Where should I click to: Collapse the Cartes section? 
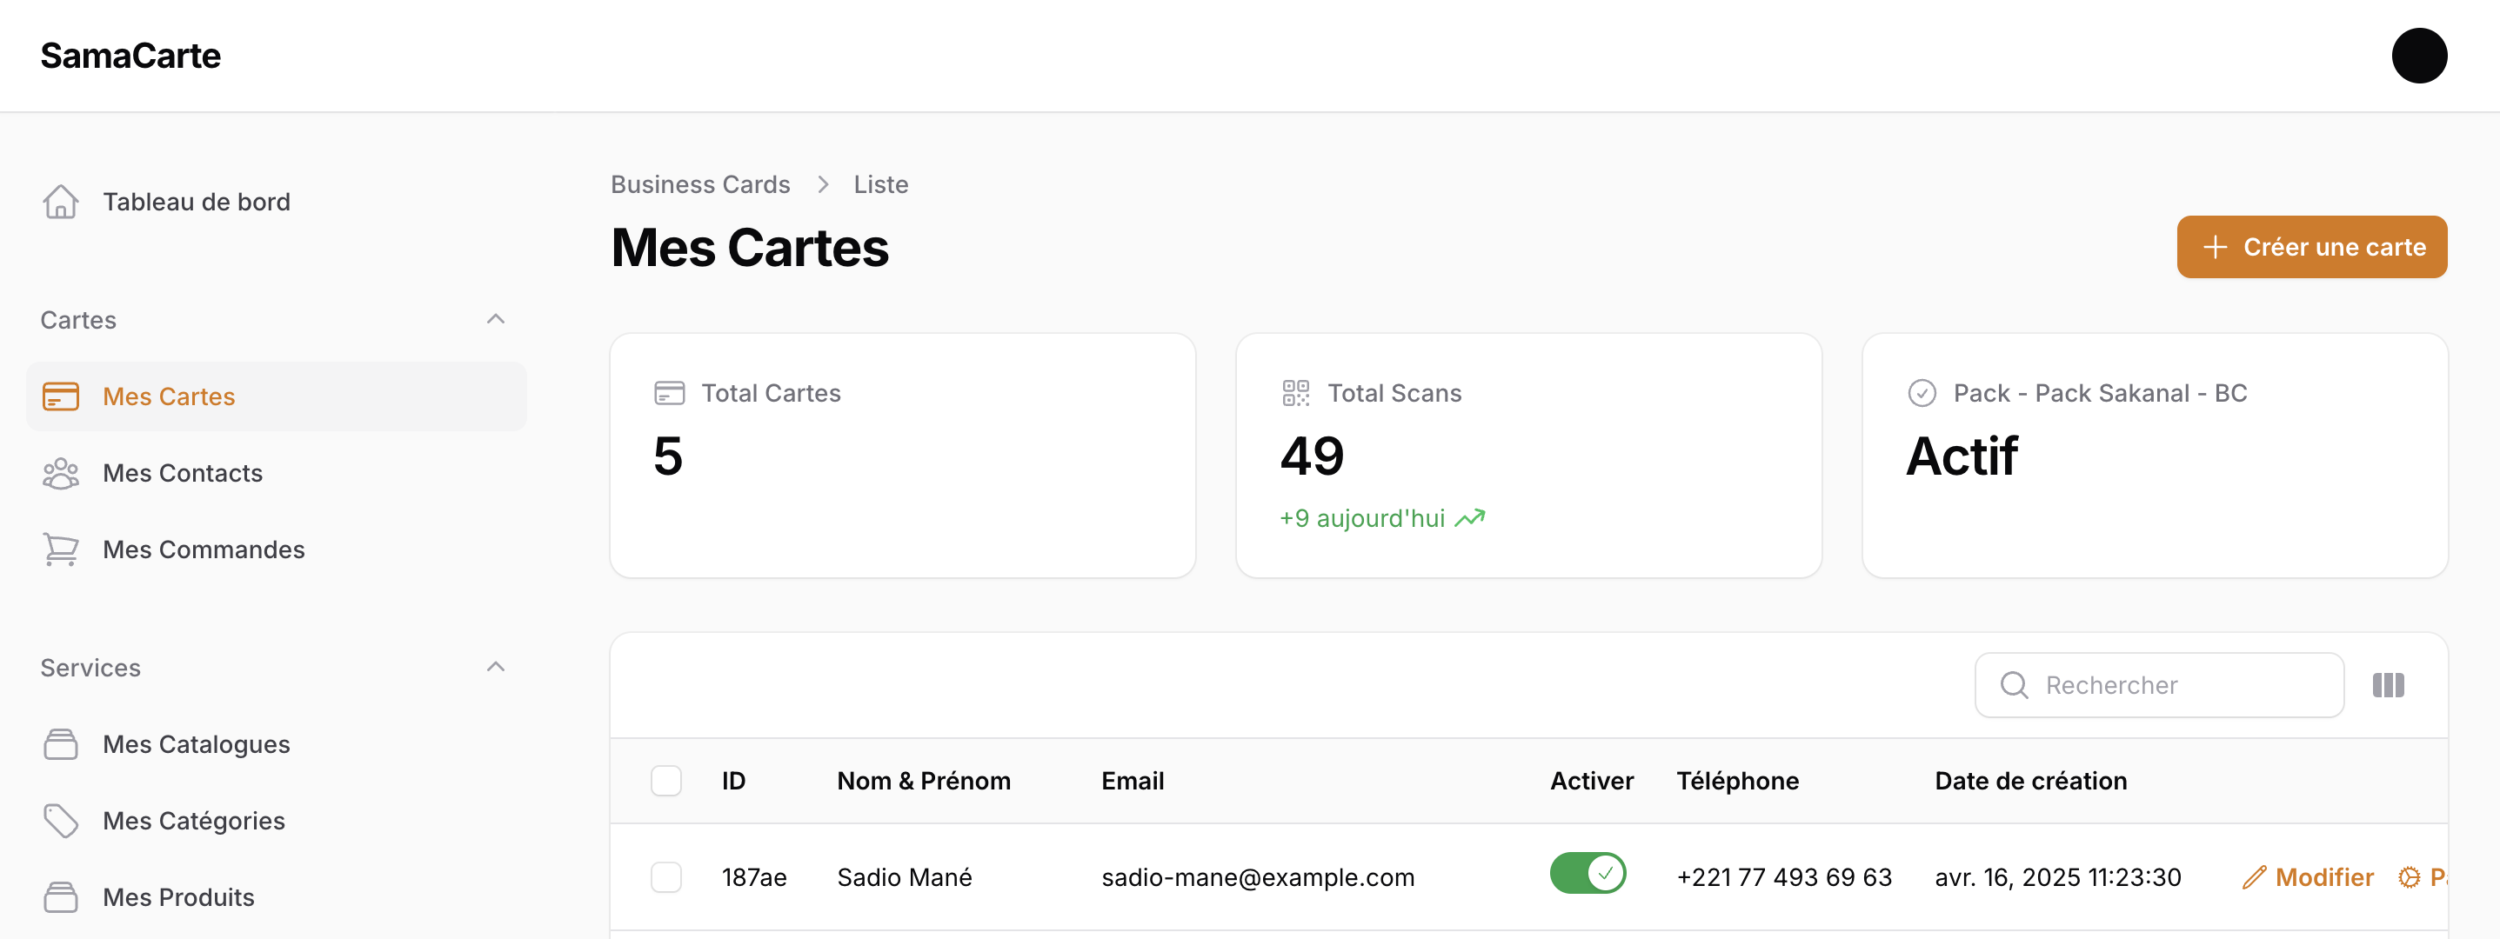tap(496, 319)
